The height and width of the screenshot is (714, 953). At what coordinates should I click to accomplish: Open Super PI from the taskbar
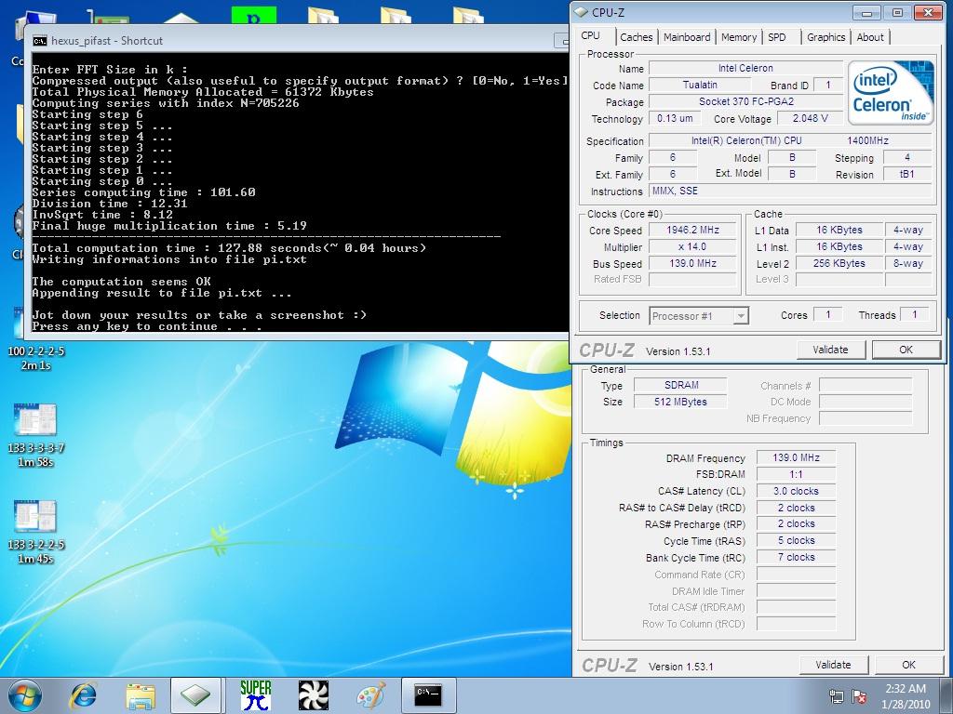tap(256, 695)
